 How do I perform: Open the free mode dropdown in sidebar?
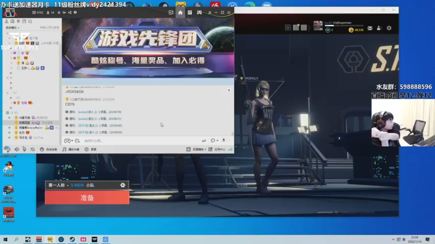13,28
